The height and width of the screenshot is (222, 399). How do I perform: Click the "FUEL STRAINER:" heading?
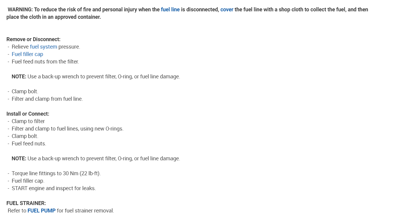[26, 203]
